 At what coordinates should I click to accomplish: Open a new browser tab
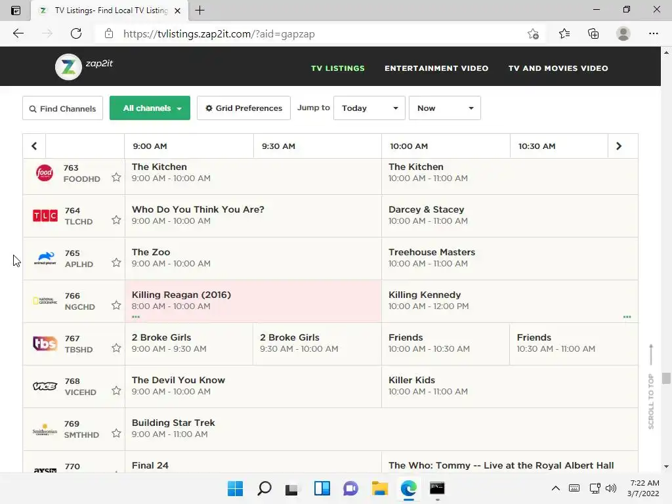(199, 10)
